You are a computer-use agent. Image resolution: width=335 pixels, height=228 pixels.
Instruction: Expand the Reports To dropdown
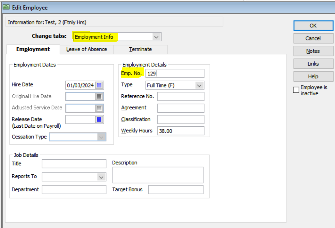point(102,177)
